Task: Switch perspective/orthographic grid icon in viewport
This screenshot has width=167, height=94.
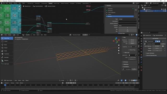Action: (119, 53)
